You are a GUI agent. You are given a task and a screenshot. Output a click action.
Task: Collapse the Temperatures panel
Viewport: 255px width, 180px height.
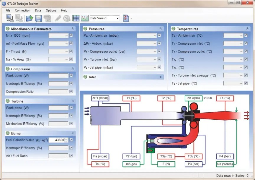[247, 28]
